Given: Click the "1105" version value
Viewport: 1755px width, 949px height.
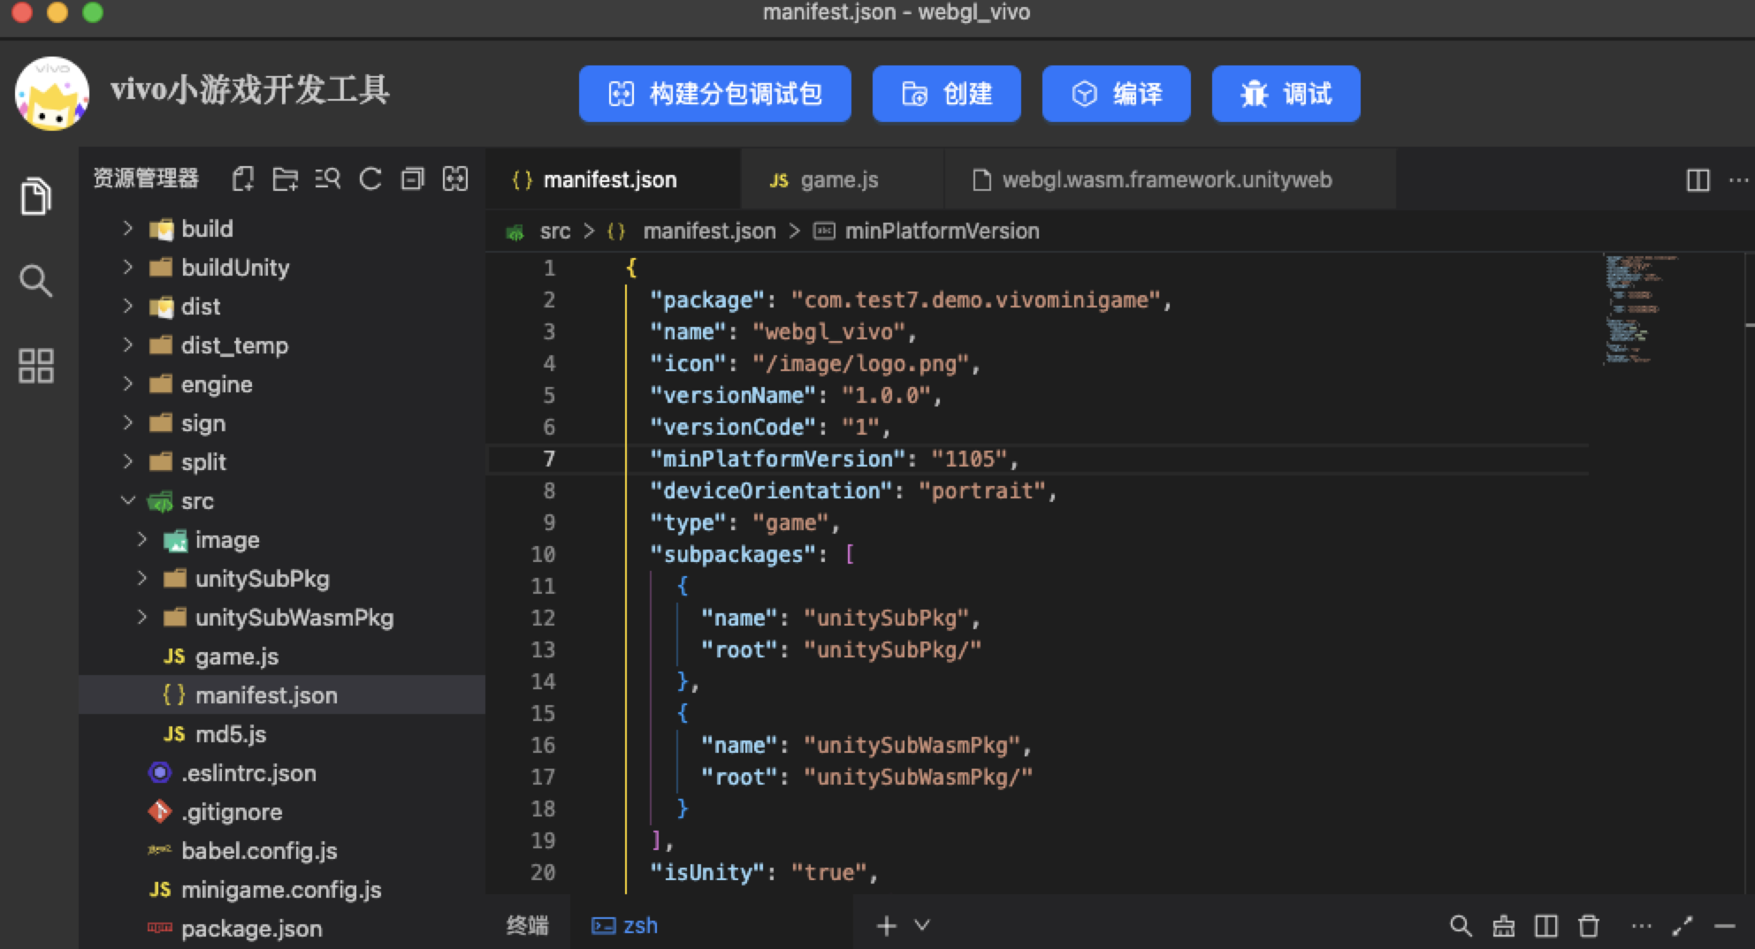Looking at the screenshot, I should pos(969,459).
